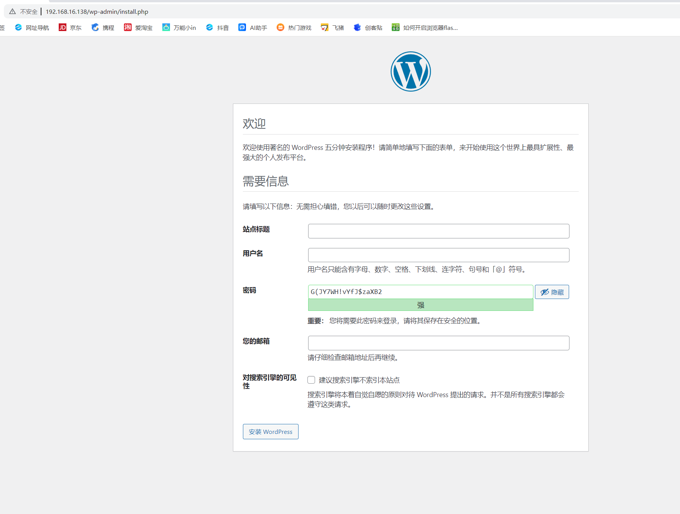This screenshot has height=514, width=680.
Task: Open the 抖音 bookmark
Action: pyautogui.click(x=217, y=27)
